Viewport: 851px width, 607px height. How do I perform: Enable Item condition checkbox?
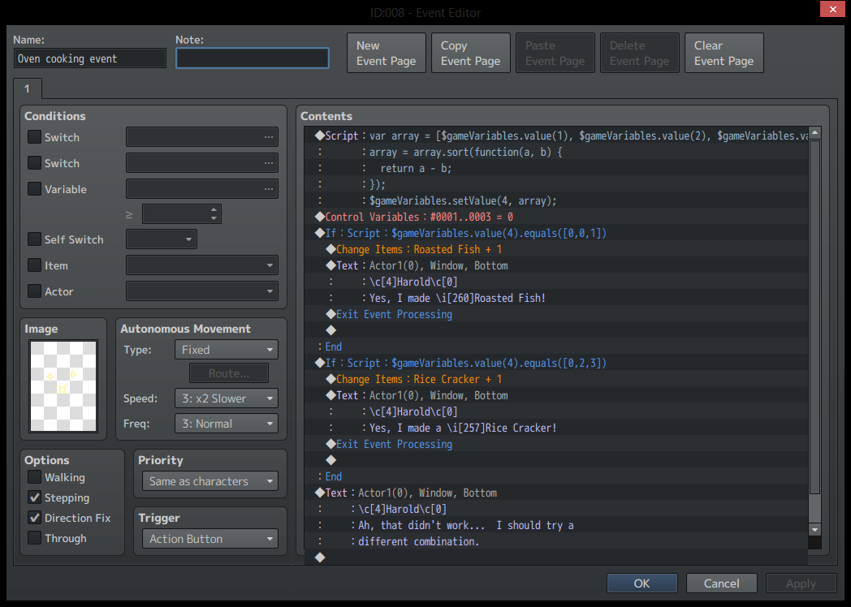point(34,265)
